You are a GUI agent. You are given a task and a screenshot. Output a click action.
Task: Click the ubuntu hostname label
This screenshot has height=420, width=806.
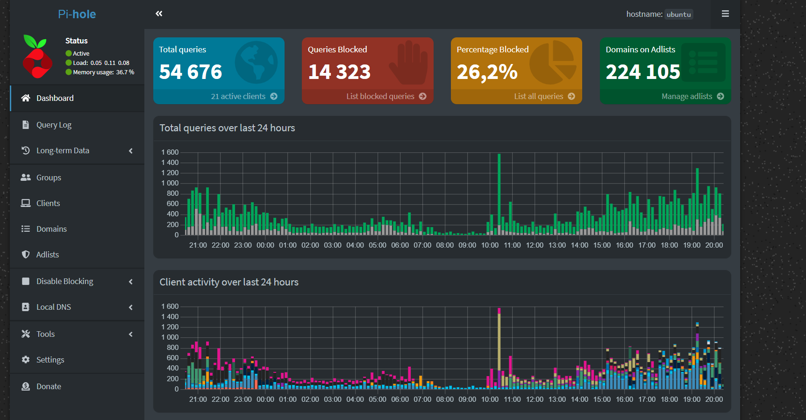coord(678,14)
